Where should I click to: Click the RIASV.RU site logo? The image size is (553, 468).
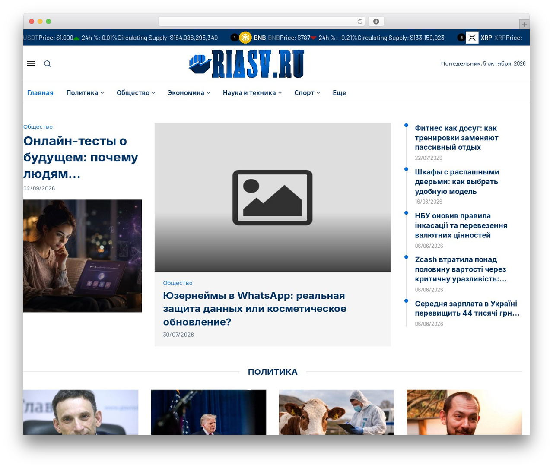point(247,64)
